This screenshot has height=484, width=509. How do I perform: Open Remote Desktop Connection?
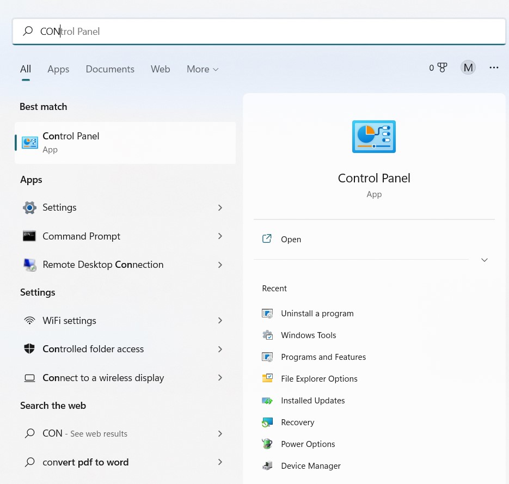click(103, 265)
